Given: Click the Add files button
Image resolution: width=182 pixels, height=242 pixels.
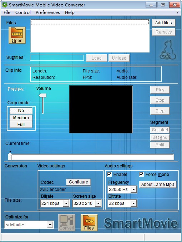Looking at the screenshot, I should click(x=163, y=23).
